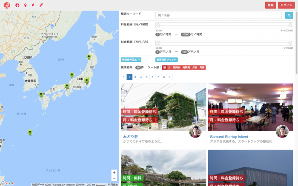Image resolution: width=298 pixels, height=186 pixels.
Task: Go to results page 3
Action: tap(135, 77)
